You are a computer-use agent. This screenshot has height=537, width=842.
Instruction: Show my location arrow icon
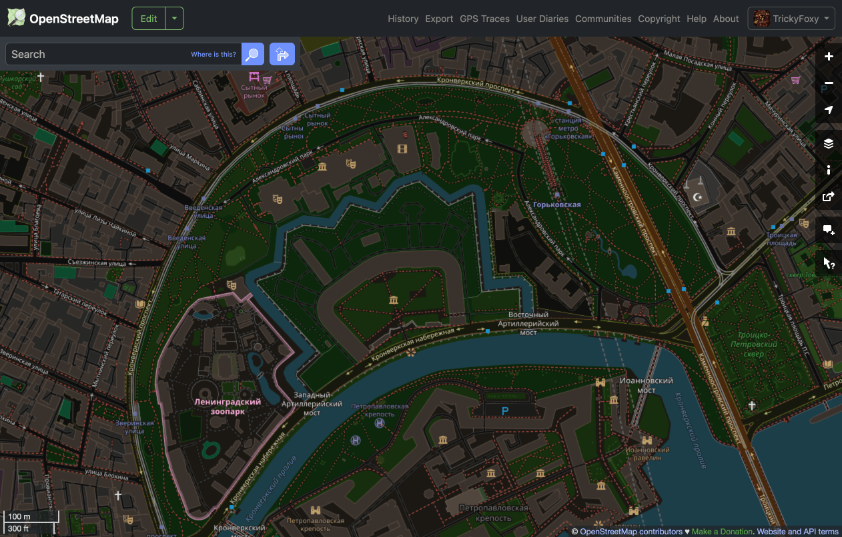click(x=829, y=109)
